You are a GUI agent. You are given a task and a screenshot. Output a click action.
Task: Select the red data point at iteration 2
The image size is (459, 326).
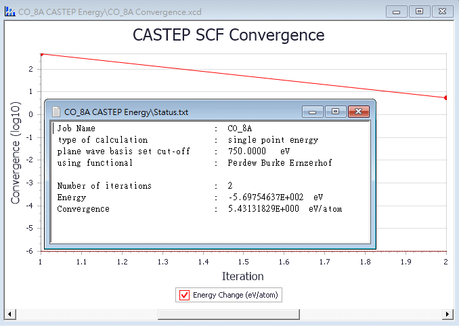pos(445,97)
